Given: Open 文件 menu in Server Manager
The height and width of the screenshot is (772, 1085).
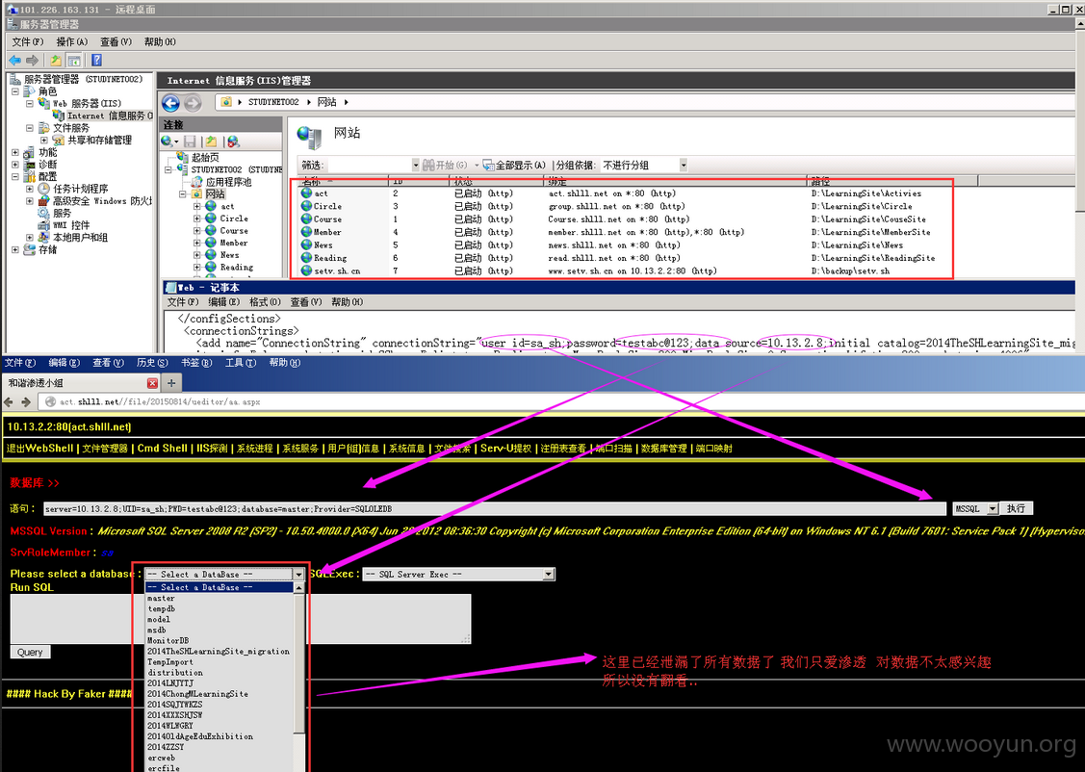Looking at the screenshot, I should [27, 42].
